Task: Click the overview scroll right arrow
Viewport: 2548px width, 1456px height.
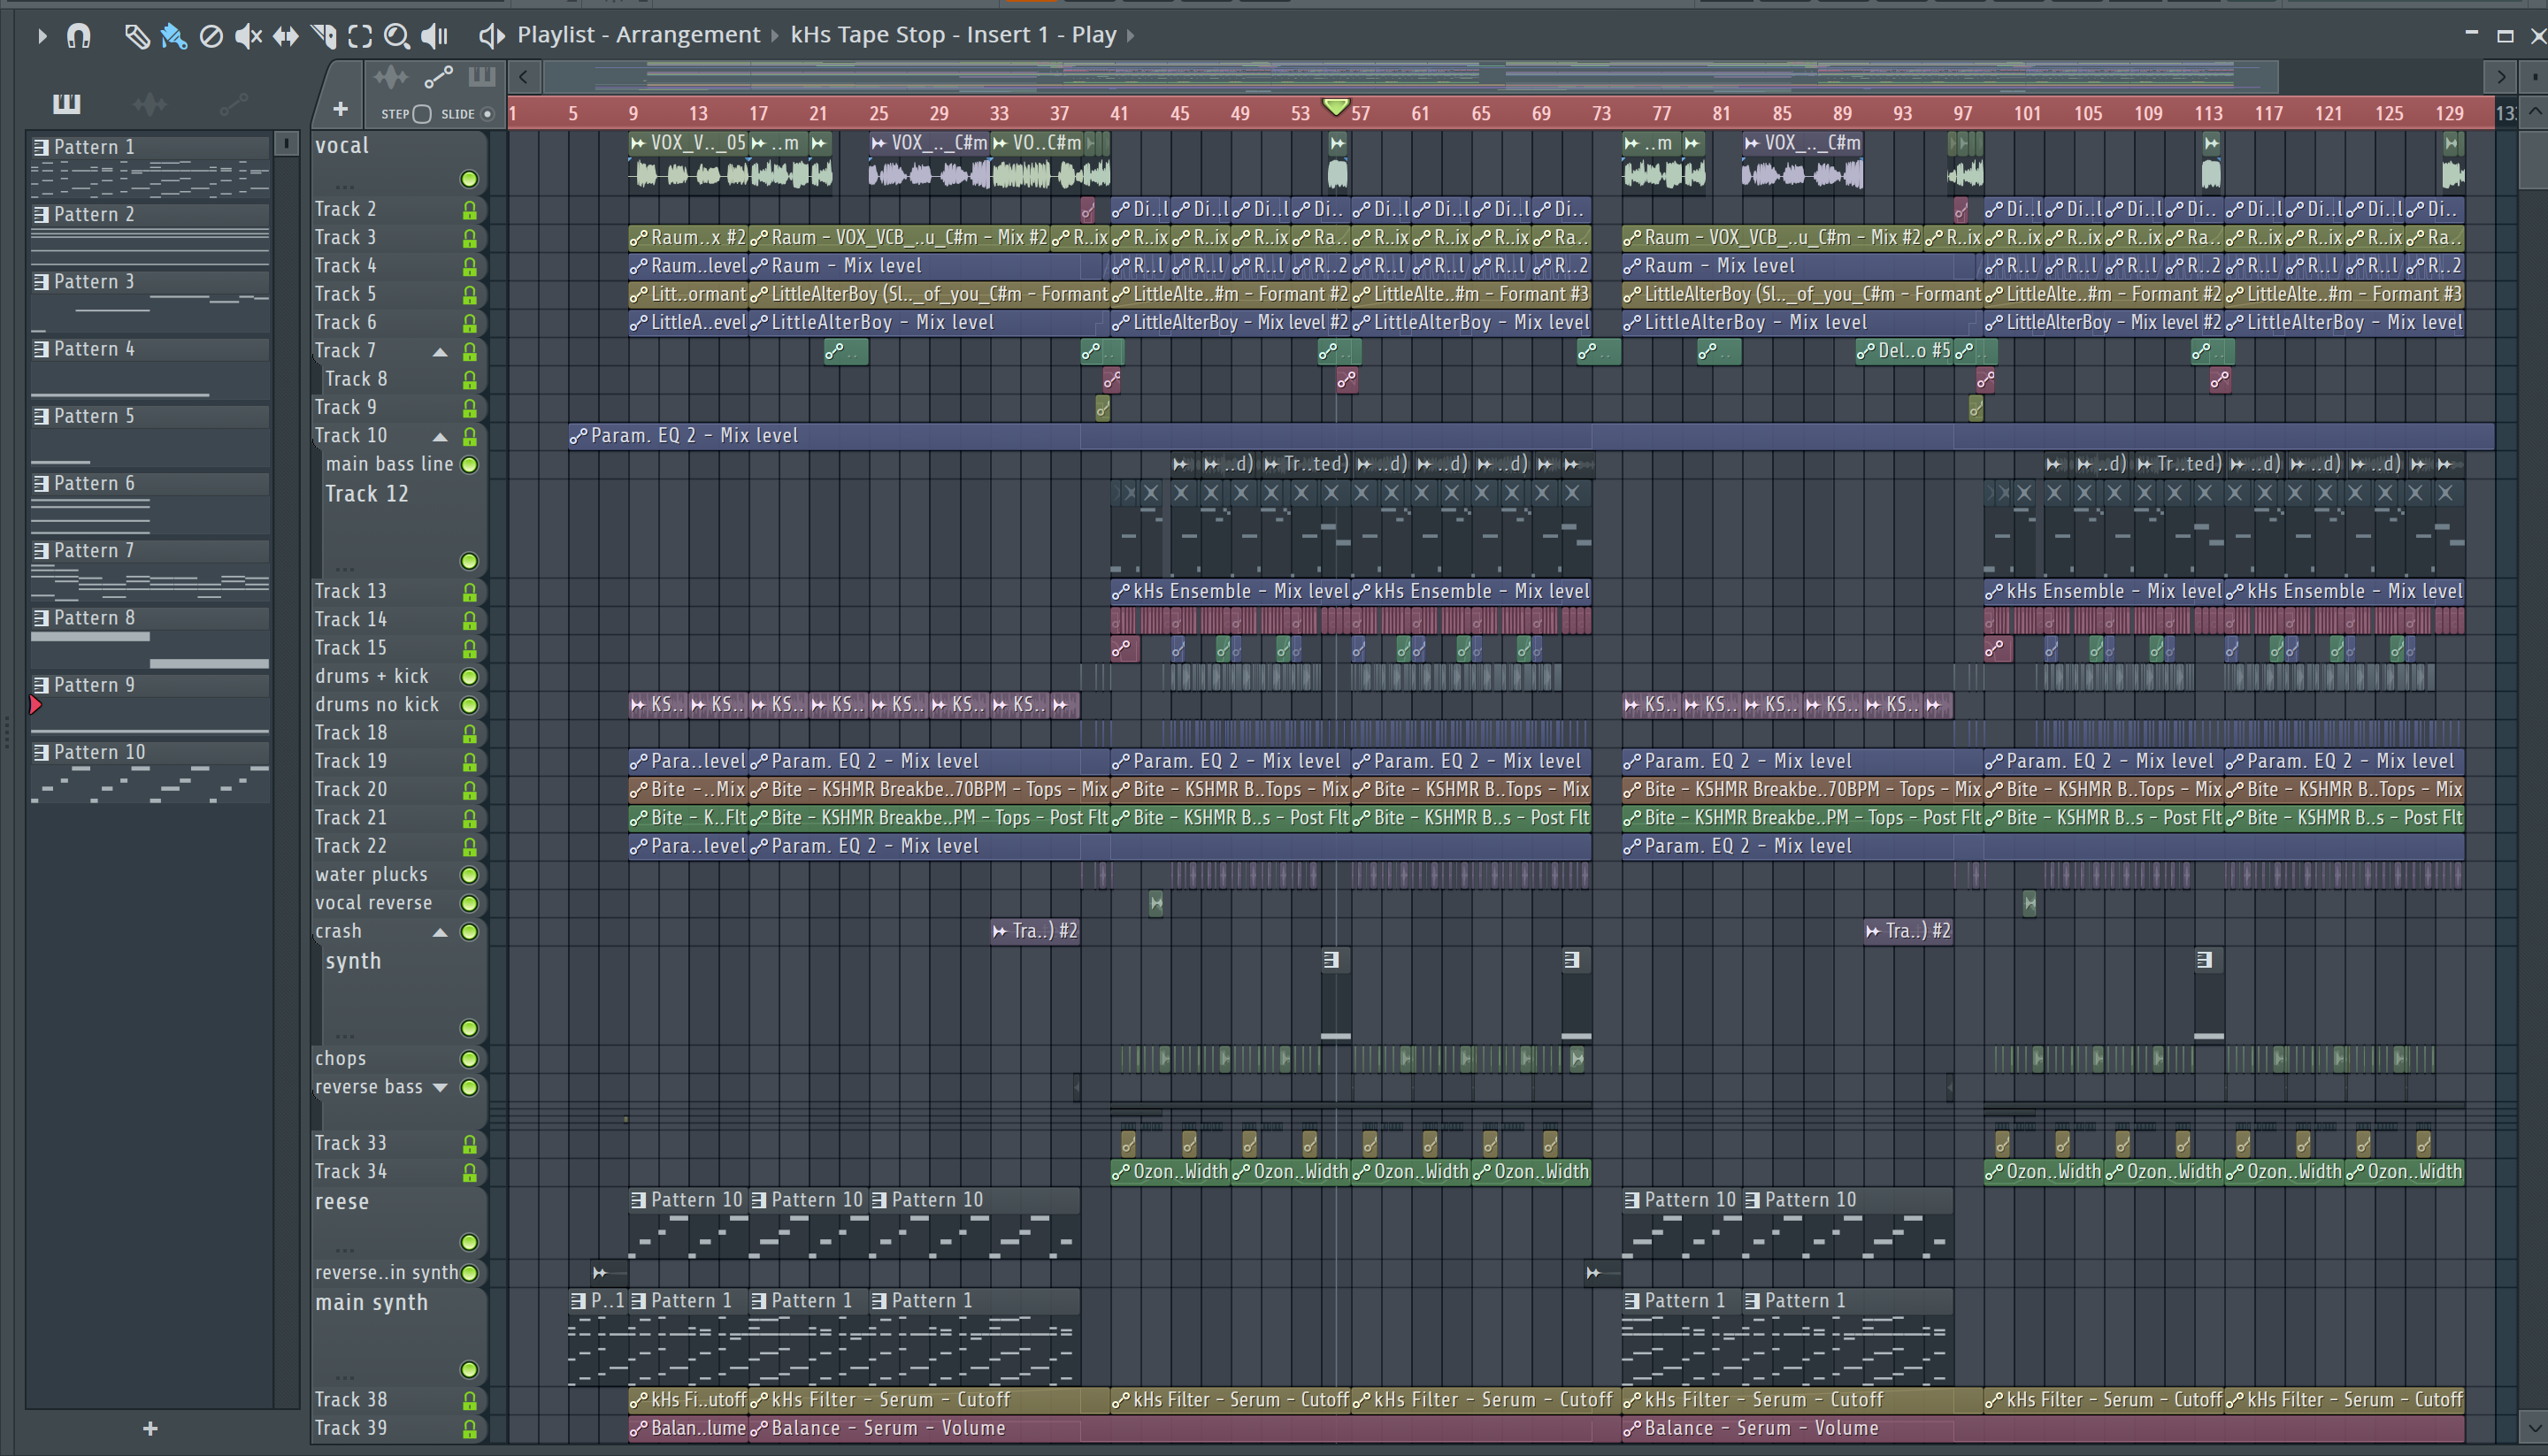Action: pyautogui.click(x=2500, y=76)
